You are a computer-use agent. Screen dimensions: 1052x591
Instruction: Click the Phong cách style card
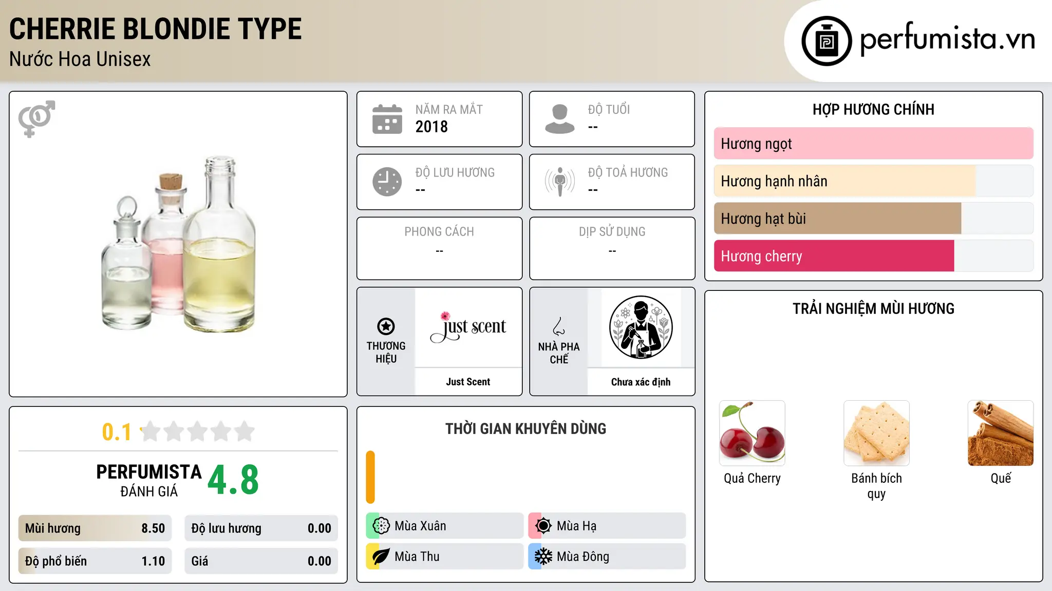coord(439,248)
